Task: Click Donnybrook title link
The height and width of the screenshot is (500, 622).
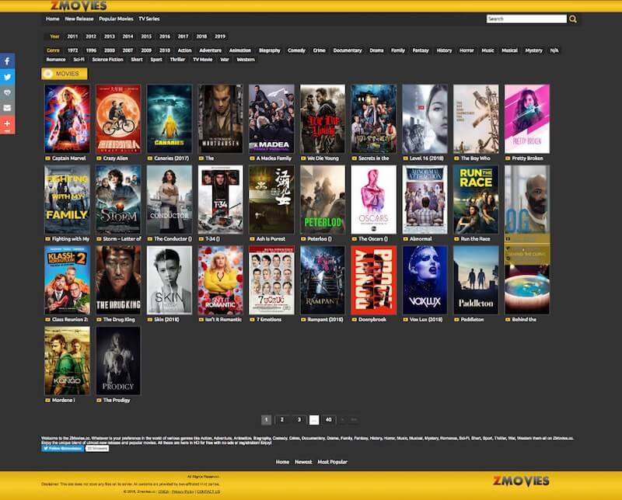Action: (x=372, y=320)
